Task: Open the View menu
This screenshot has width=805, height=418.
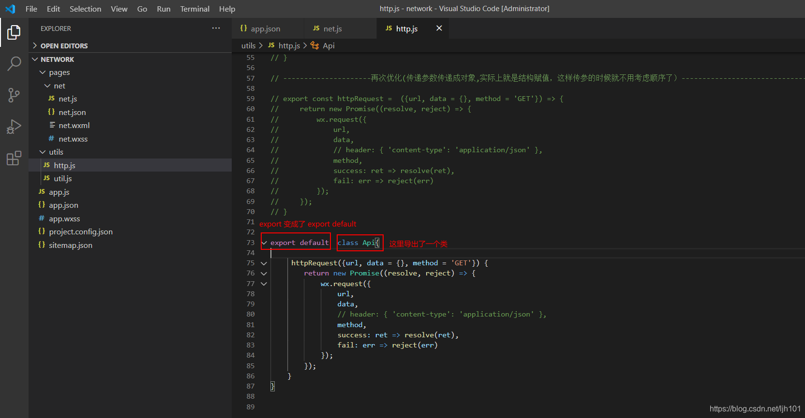Action: click(119, 9)
